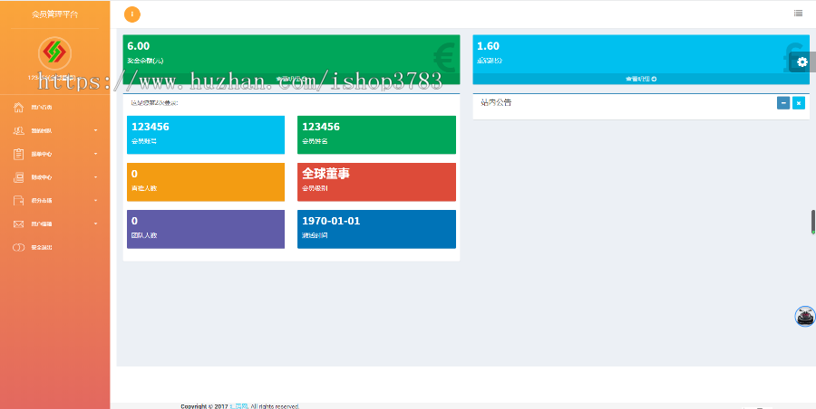Open the home page sidebar menu item
Viewport: 816px width, 409px height.
pos(55,108)
